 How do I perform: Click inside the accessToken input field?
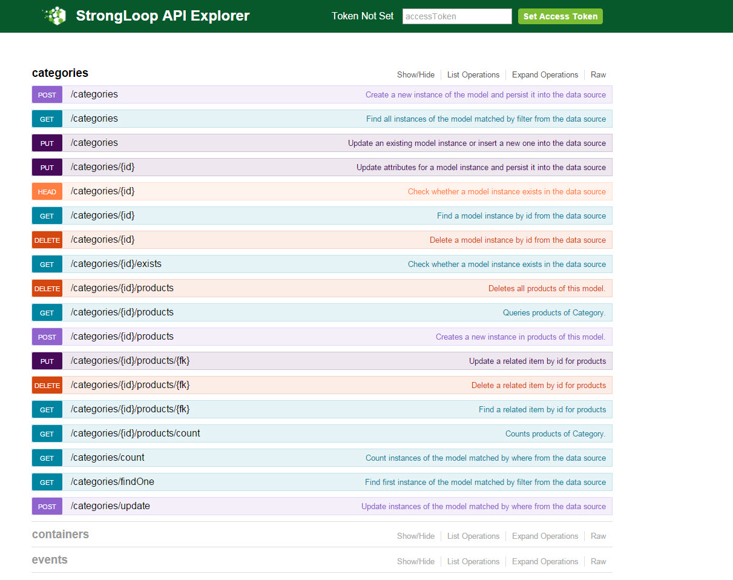click(x=457, y=16)
